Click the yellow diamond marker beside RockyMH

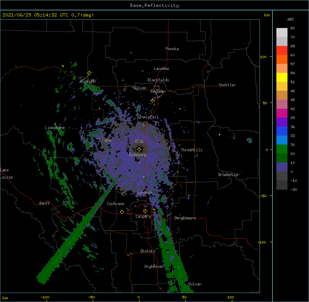click(x=90, y=73)
